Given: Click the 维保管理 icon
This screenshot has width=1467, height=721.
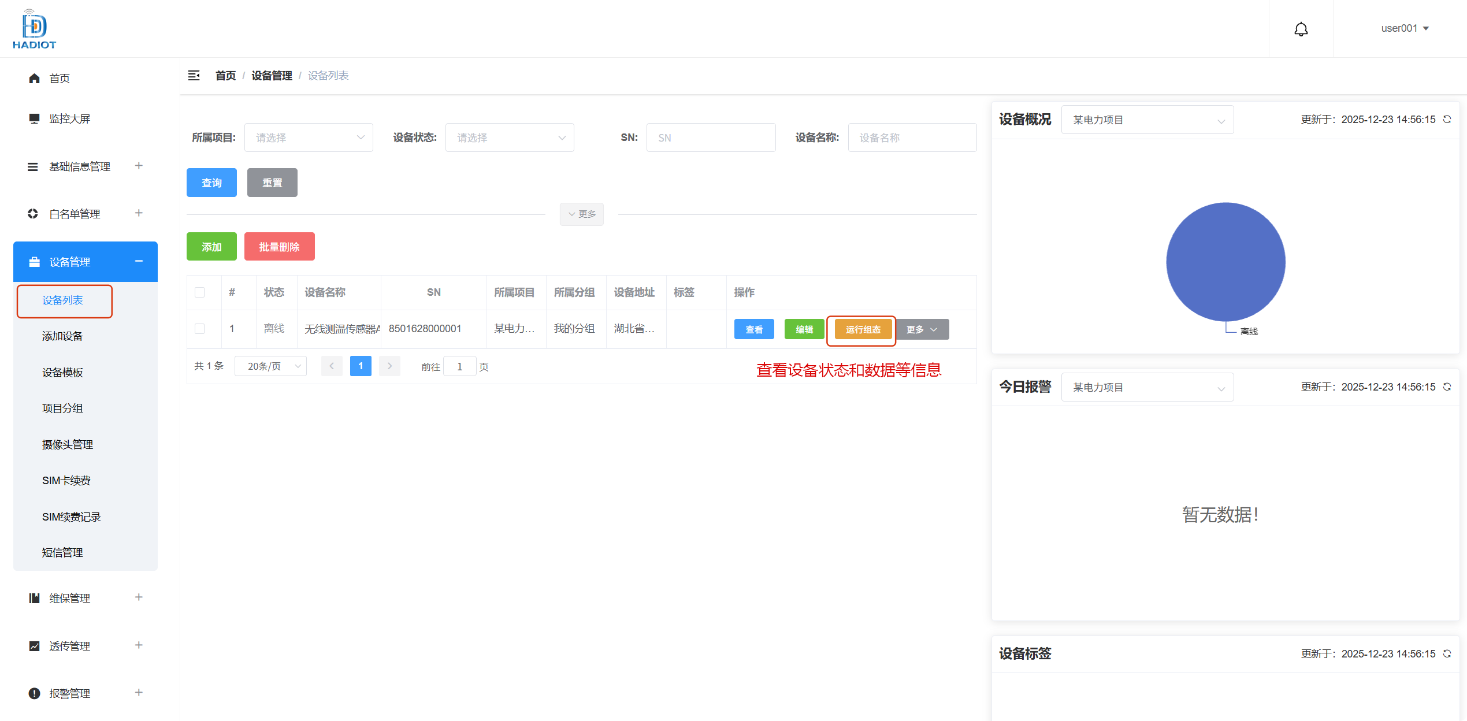Looking at the screenshot, I should [x=34, y=598].
